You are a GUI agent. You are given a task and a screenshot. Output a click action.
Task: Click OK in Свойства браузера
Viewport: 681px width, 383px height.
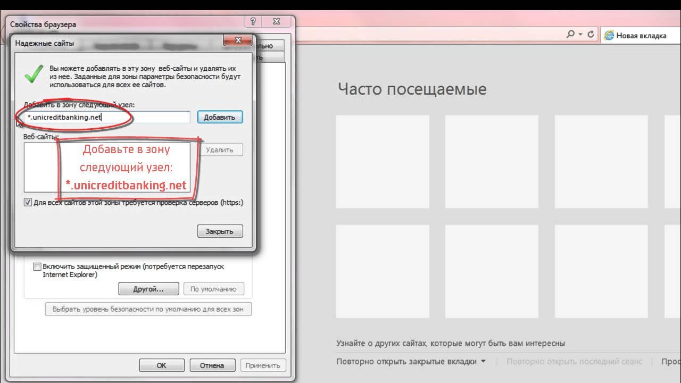click(x=162, y=365)
